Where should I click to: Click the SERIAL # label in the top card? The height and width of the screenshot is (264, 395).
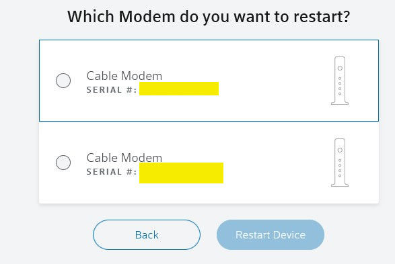[x=112, y=90]
